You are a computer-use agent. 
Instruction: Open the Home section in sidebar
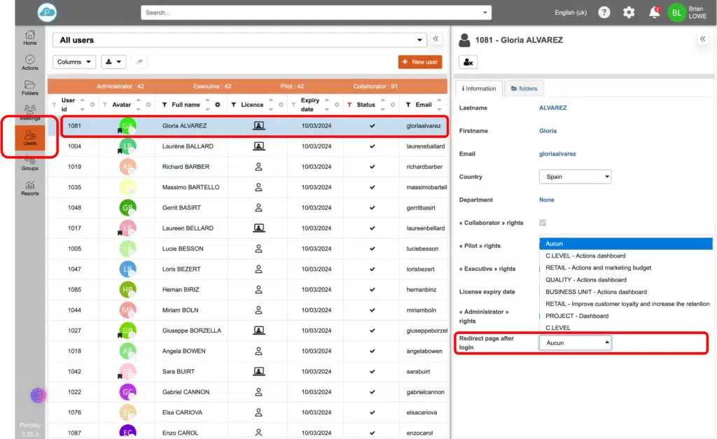tap(29, 37)
